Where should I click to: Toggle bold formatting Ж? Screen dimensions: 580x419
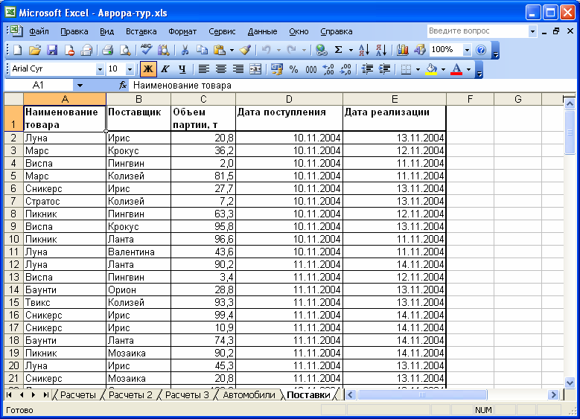point(148,68)
